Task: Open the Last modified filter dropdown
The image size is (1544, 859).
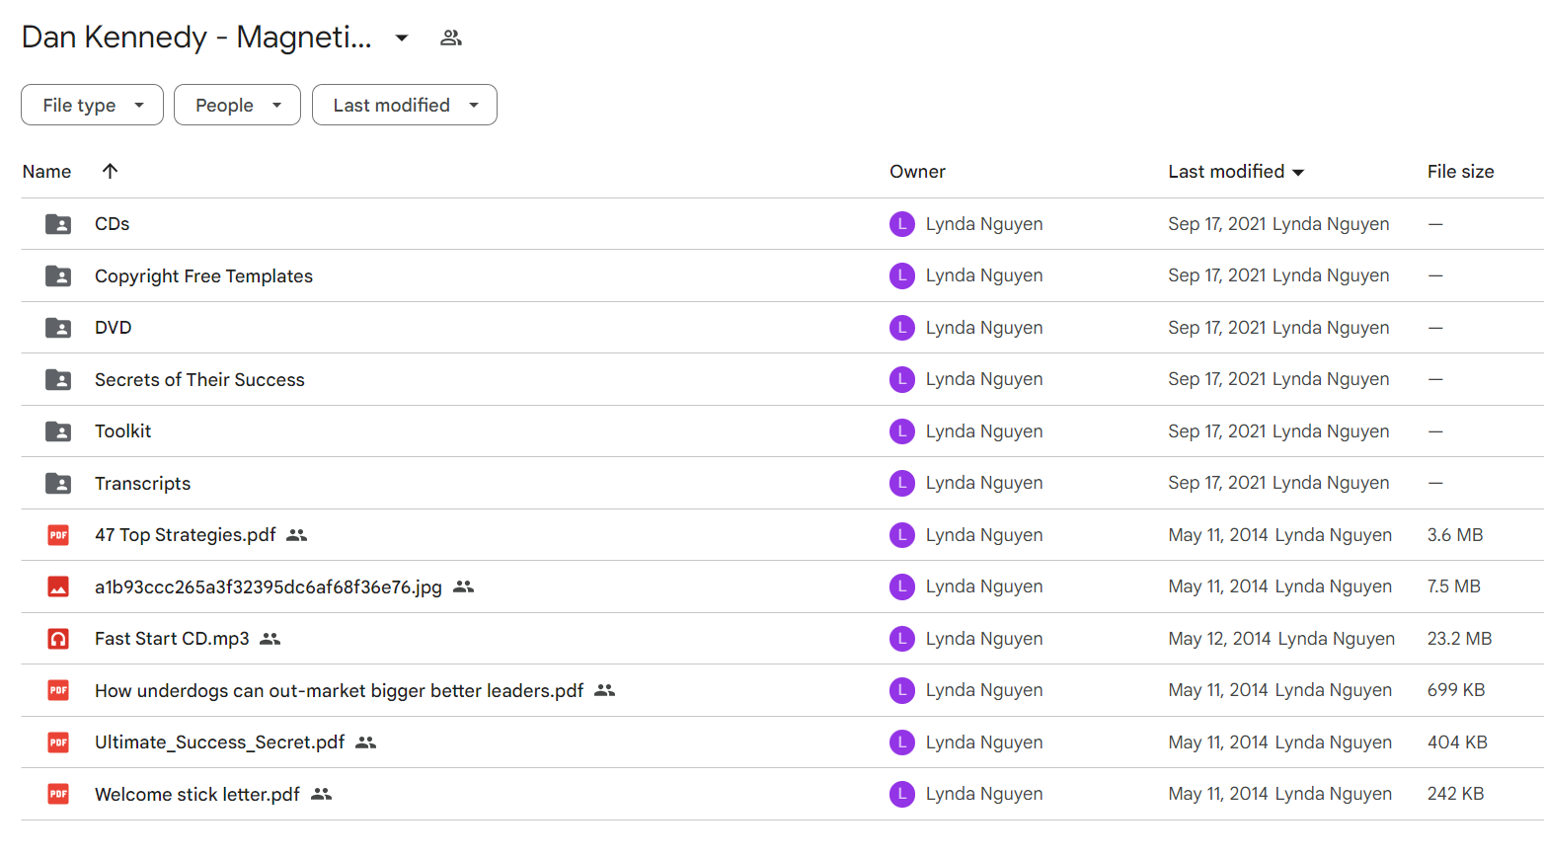Action: pyautogui.click(x=404, y=105)
